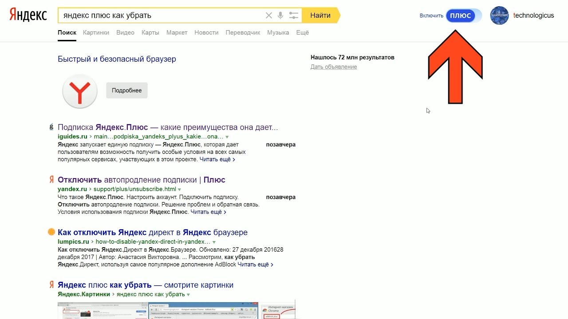The height and width of the screenshot is (319, 568).
Task: Open search settings sliders icon
Action: coord(293,16)
